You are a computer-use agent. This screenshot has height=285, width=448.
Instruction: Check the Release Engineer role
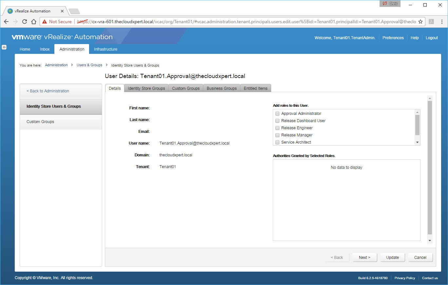[277, 128]
